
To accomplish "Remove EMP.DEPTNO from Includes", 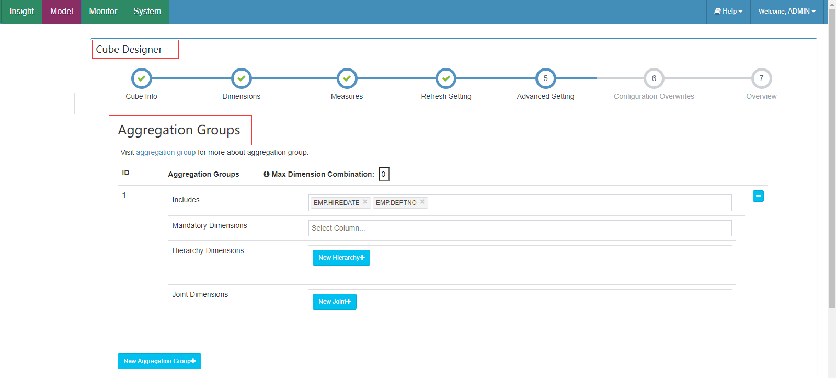I will click(422, 202).
